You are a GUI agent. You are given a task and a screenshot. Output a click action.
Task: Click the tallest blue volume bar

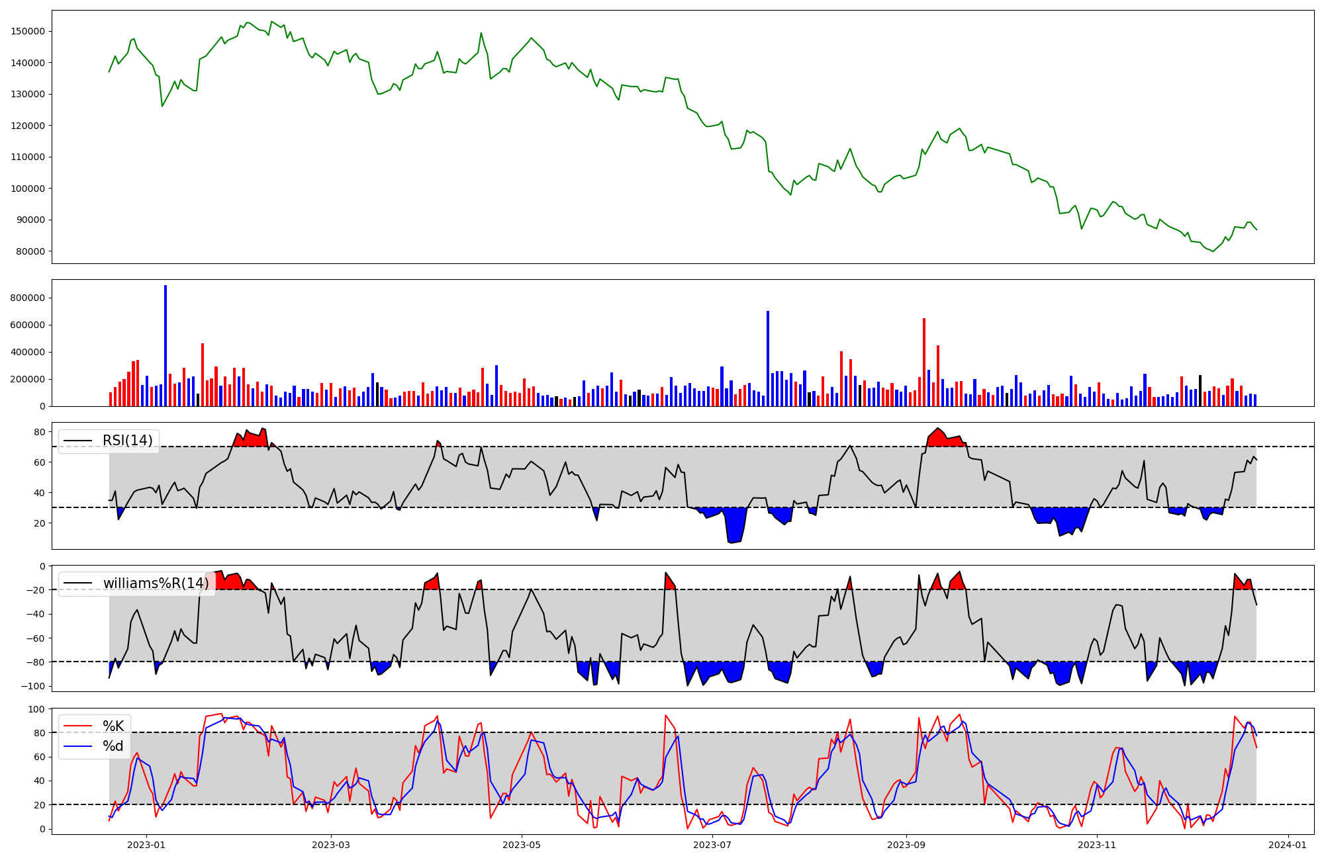coord(165,345)
